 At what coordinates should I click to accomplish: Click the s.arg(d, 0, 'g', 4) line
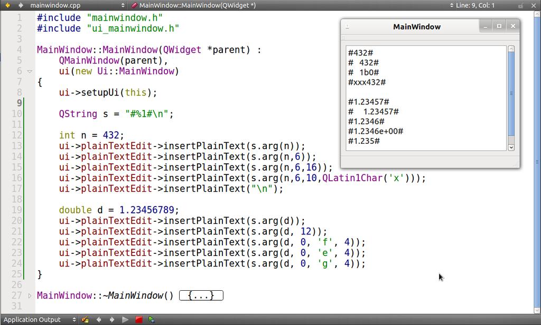(212, 263)
